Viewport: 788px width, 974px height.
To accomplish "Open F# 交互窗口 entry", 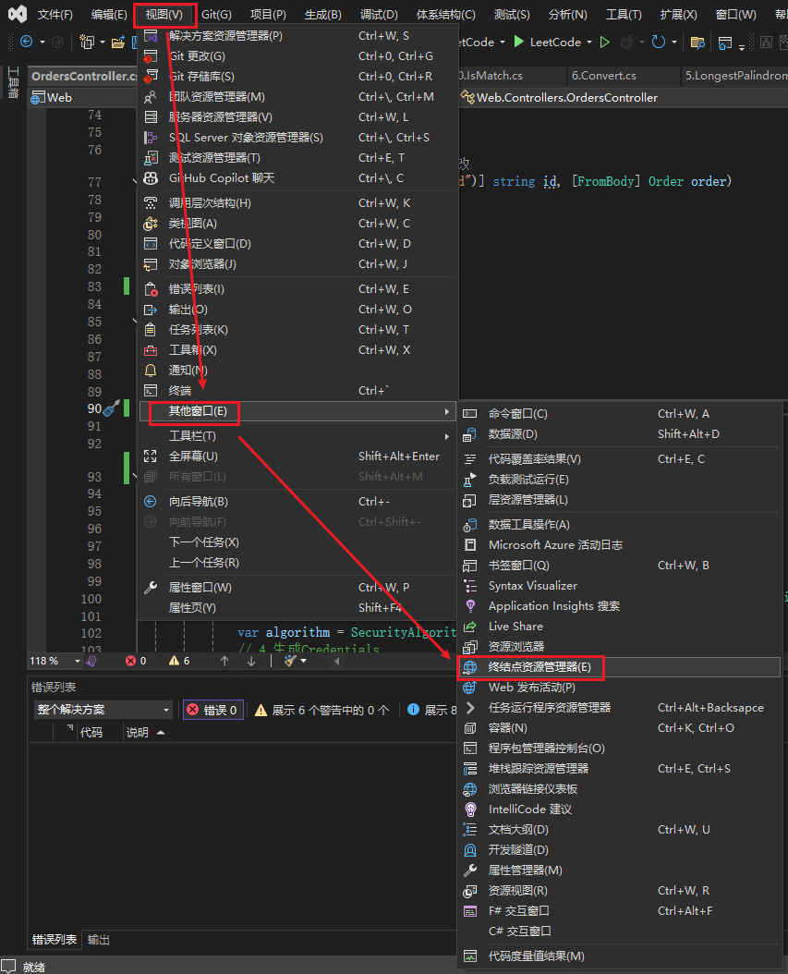I will (x=619, y=911).
